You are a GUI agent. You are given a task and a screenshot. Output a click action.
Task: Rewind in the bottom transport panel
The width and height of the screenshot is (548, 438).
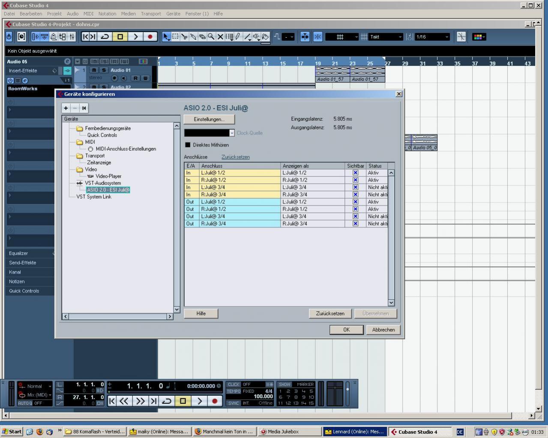[124, 401]
